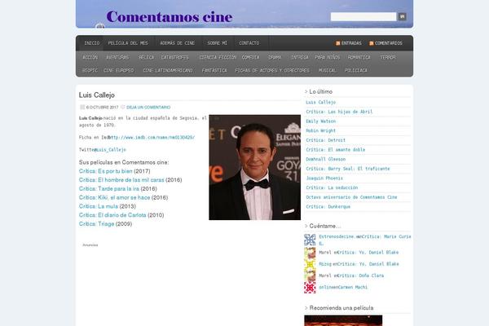Open Crítica: Es por tu bien
Screen dimensions: 489x326
(x=106, y=171)
